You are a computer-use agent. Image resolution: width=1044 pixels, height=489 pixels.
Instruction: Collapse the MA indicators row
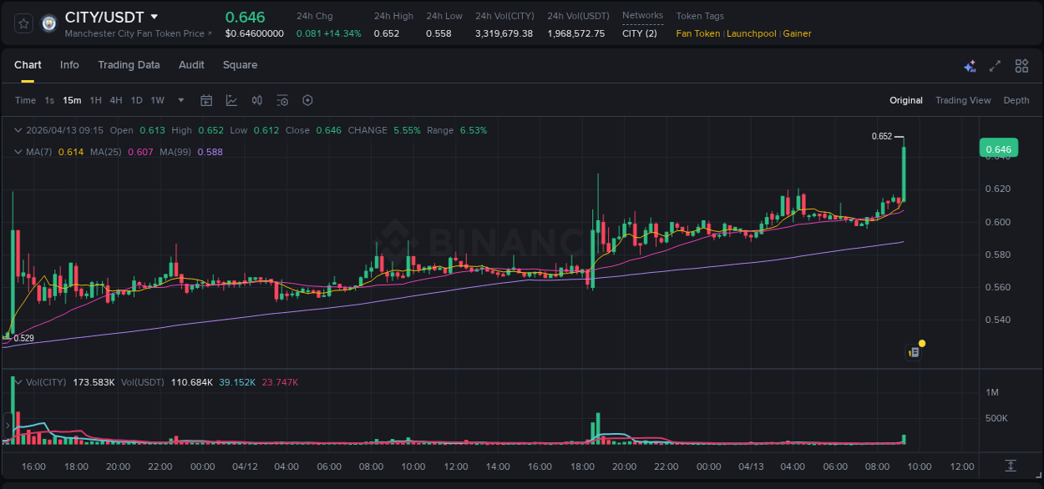click(18, 151)
